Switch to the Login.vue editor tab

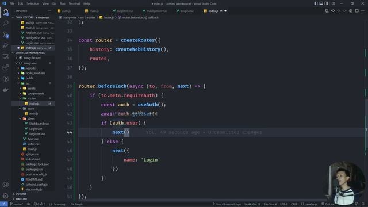[x=187, y=11]
